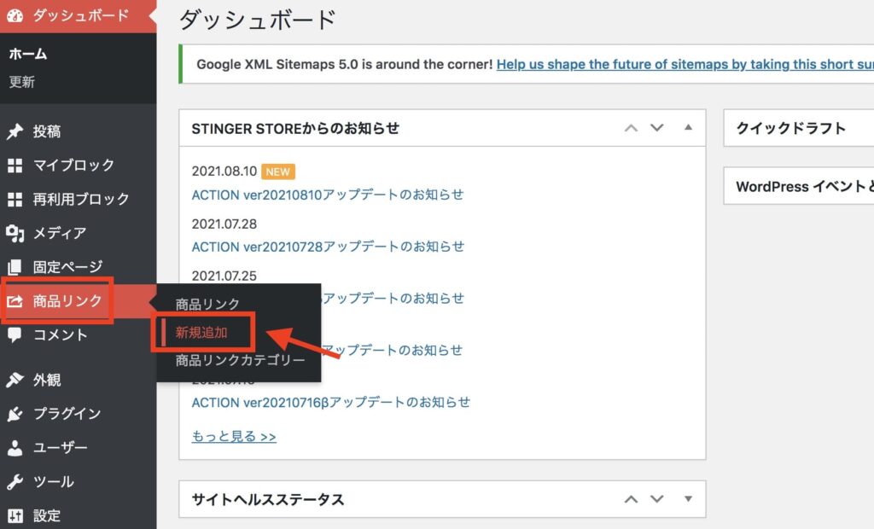
Task: Click the plug icon beside プラグイン
Action: click(x=15, y=414)
